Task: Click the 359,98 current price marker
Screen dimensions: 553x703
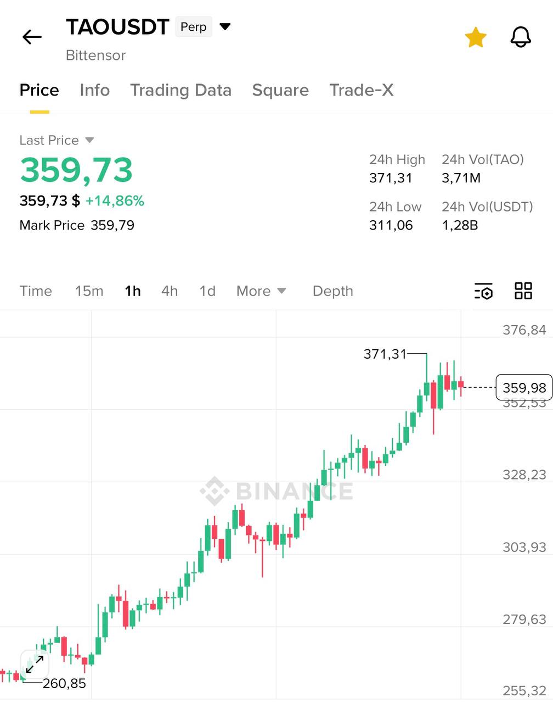Action: tap(523, 388)
